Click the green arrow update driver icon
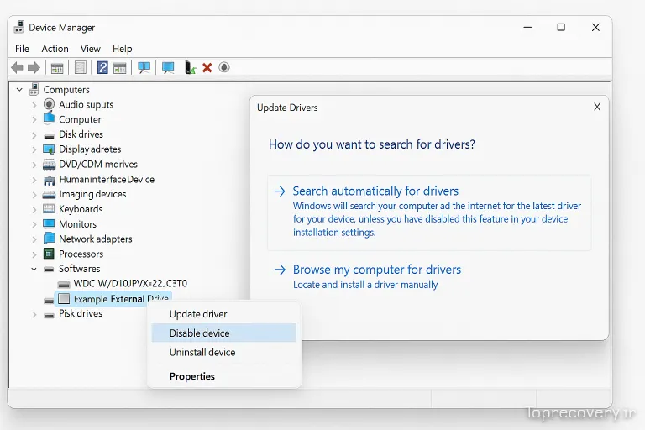Screen dimensions: 645x430 (191, 67)
